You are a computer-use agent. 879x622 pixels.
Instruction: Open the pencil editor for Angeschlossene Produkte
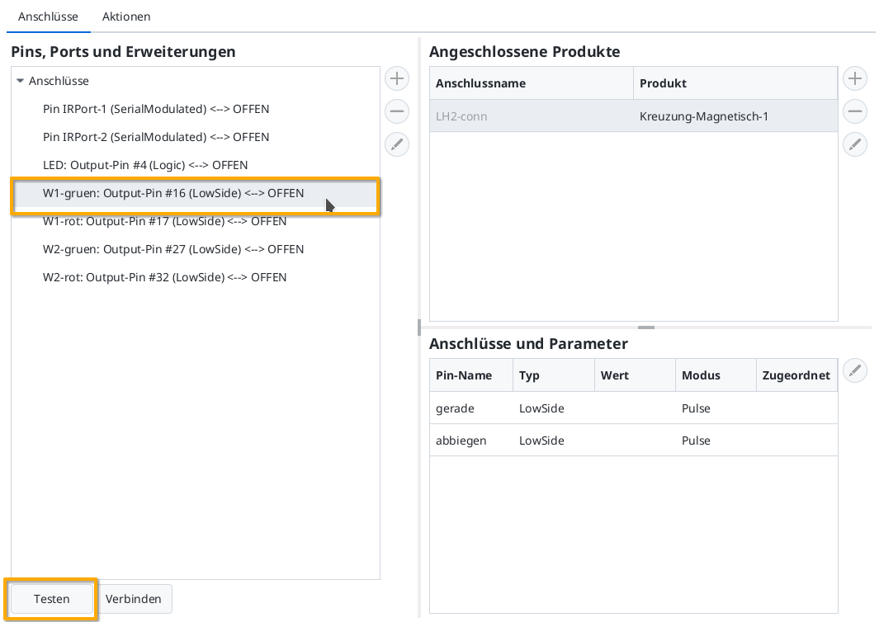coord(855,144)
